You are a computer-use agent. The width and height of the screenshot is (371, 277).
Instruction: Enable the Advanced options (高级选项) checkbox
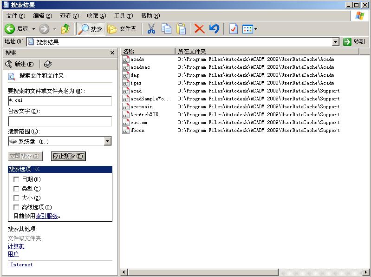(x=16, y=207)
